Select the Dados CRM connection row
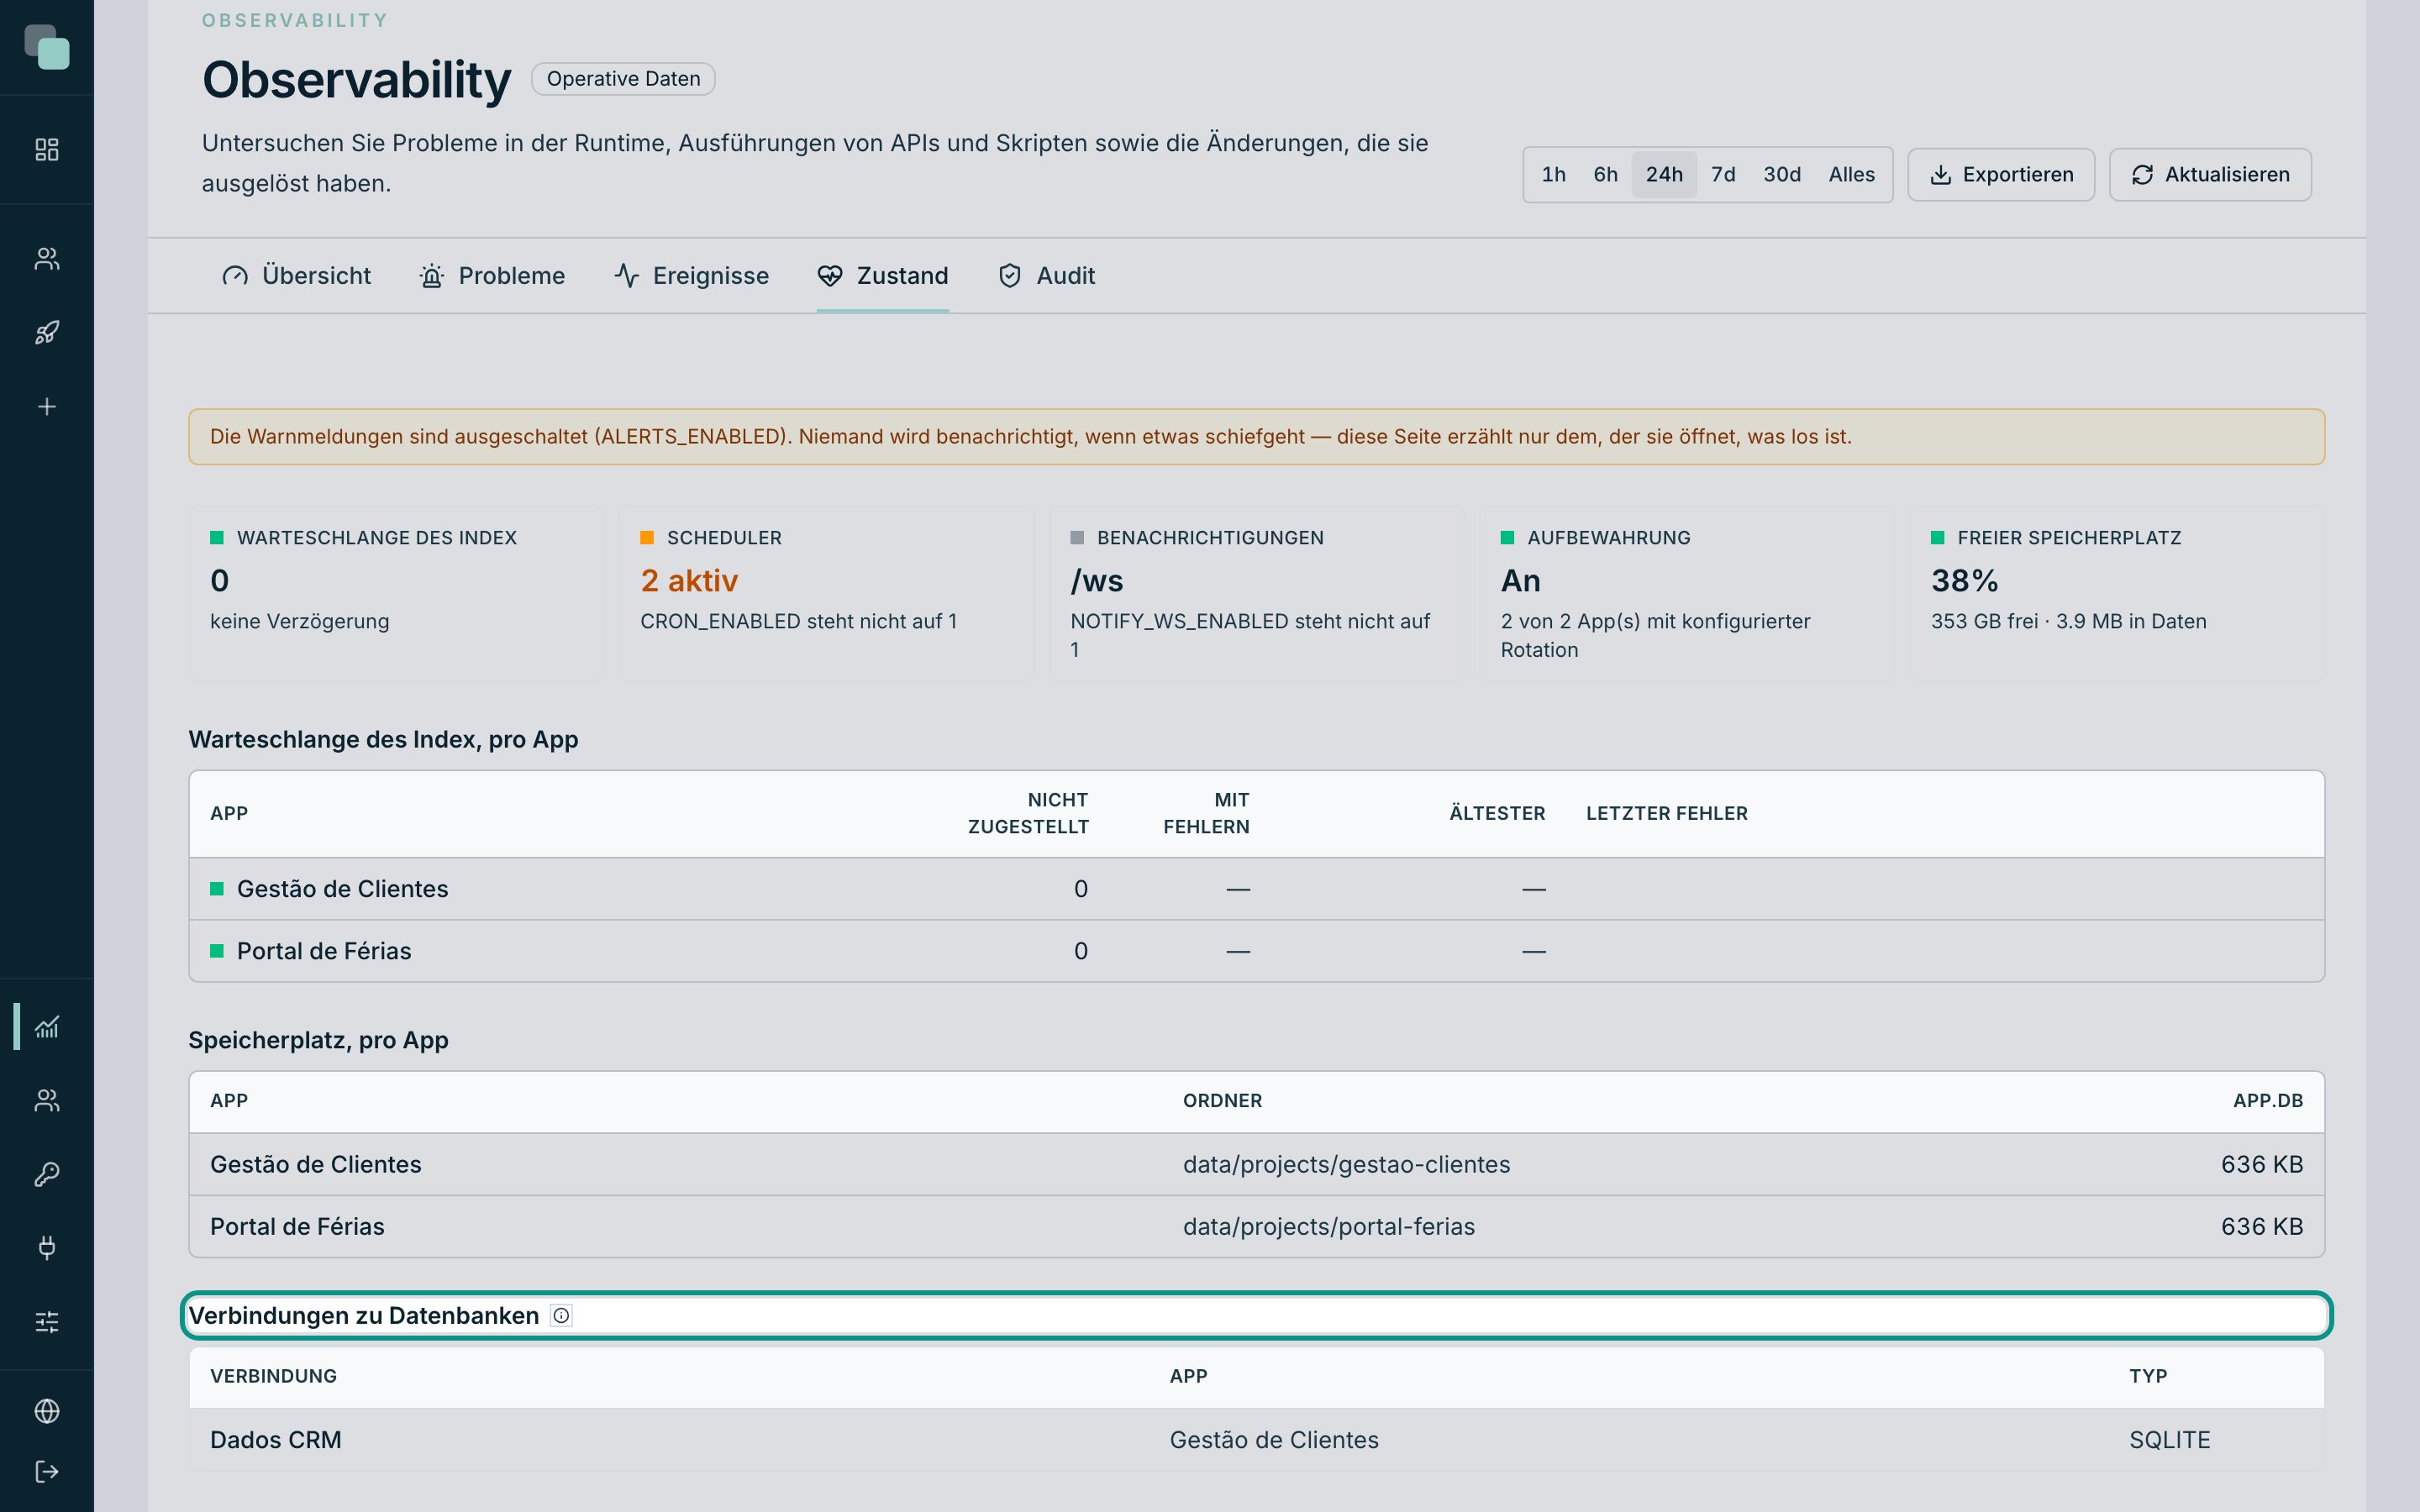The image size is (2420, 1512). (1257, 1440)
